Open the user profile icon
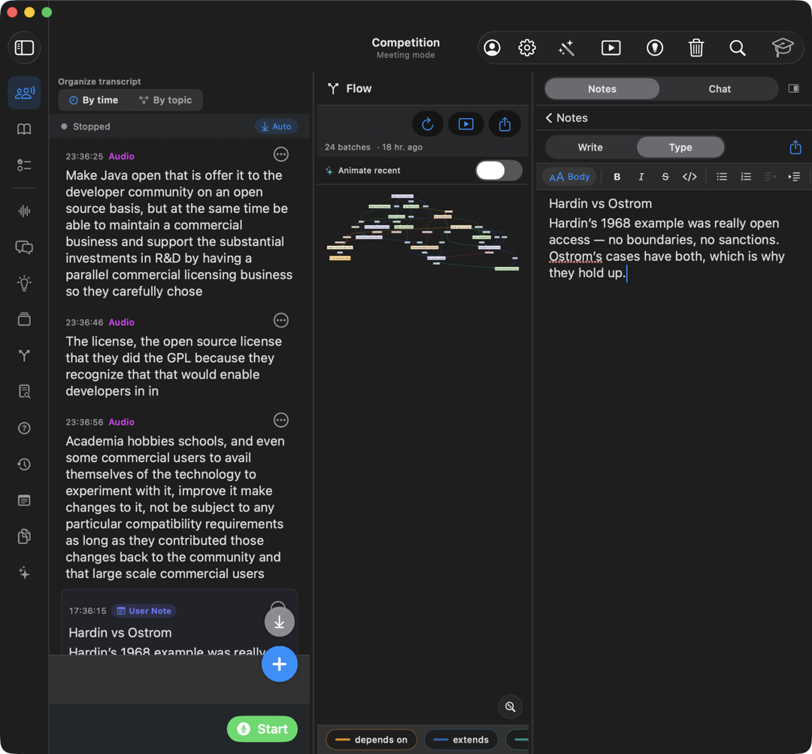 point(492,47)
